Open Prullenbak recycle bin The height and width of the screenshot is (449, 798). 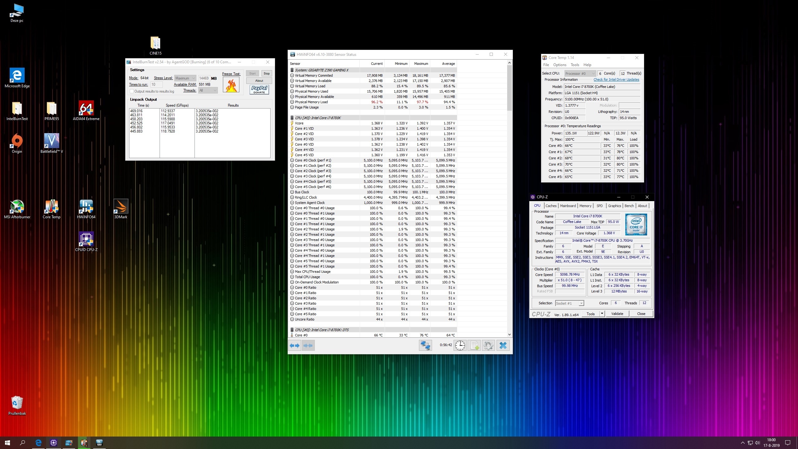[17, 406]
